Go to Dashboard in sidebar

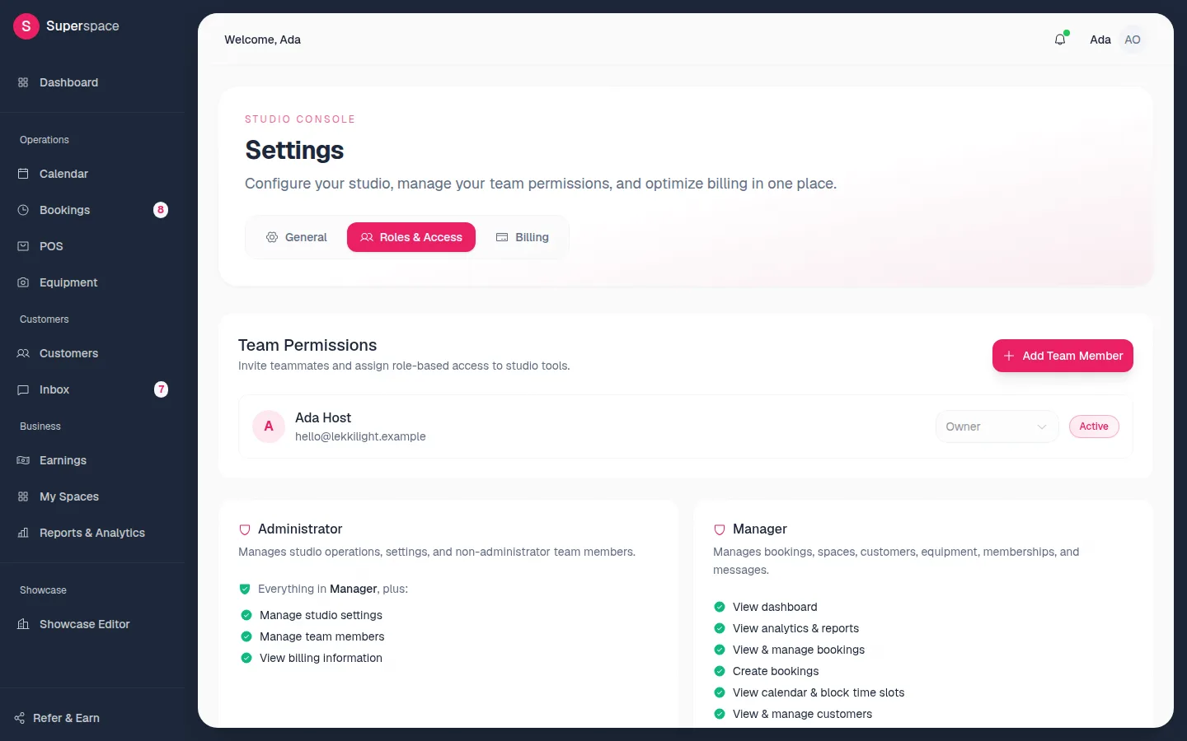(x=92, y=82)
